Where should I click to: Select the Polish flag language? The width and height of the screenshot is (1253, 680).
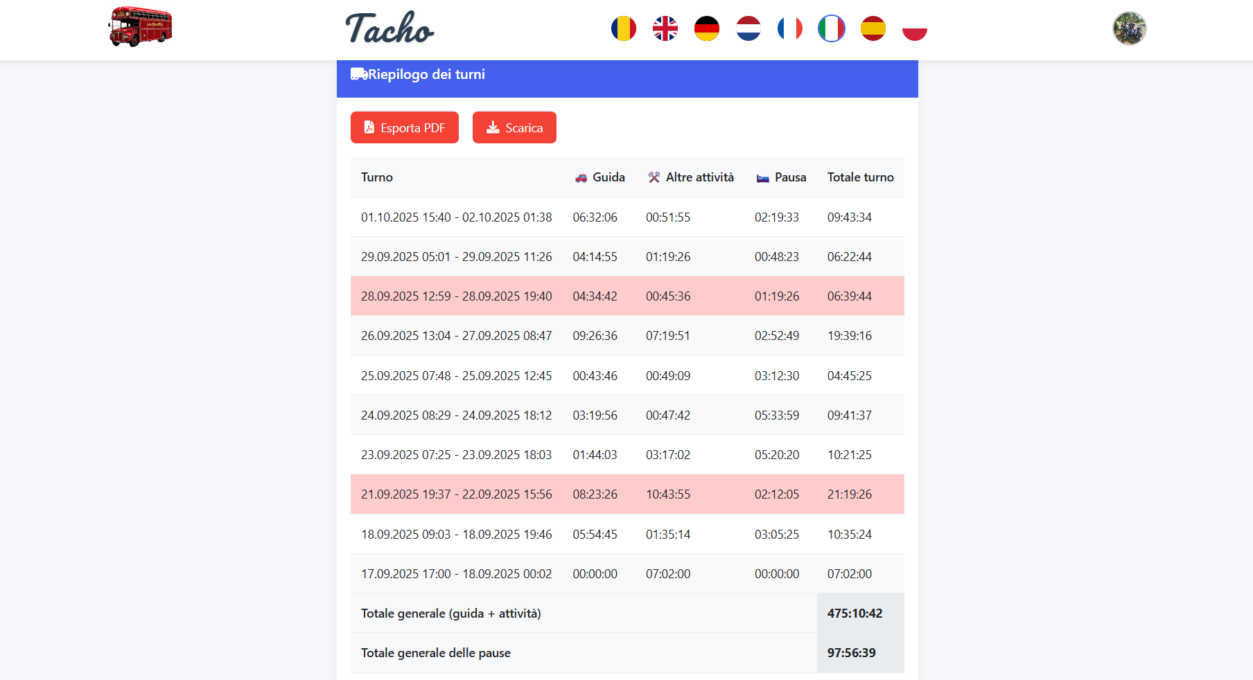click(x=914, y=29)
